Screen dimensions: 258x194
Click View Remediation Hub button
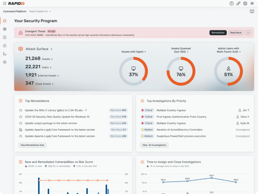pyautogui.click(x=32, y=145)
